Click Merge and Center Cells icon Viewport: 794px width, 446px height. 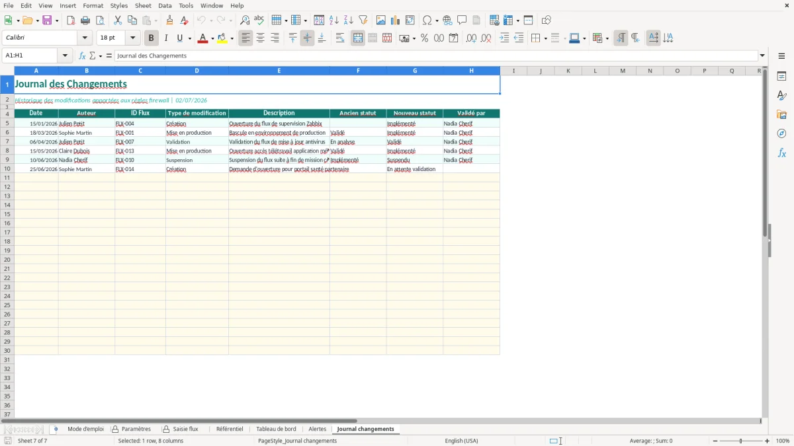(358, 38)
